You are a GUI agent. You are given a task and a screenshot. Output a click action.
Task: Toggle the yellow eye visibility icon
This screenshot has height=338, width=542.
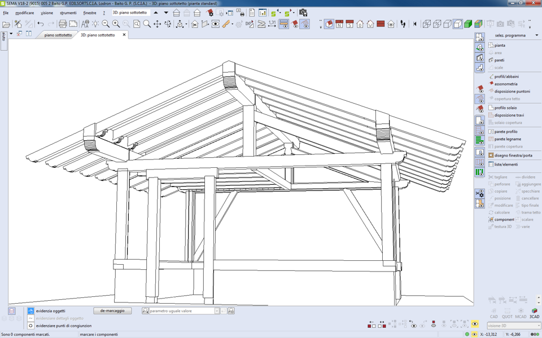pyautogui.click(x=474, y=324)
